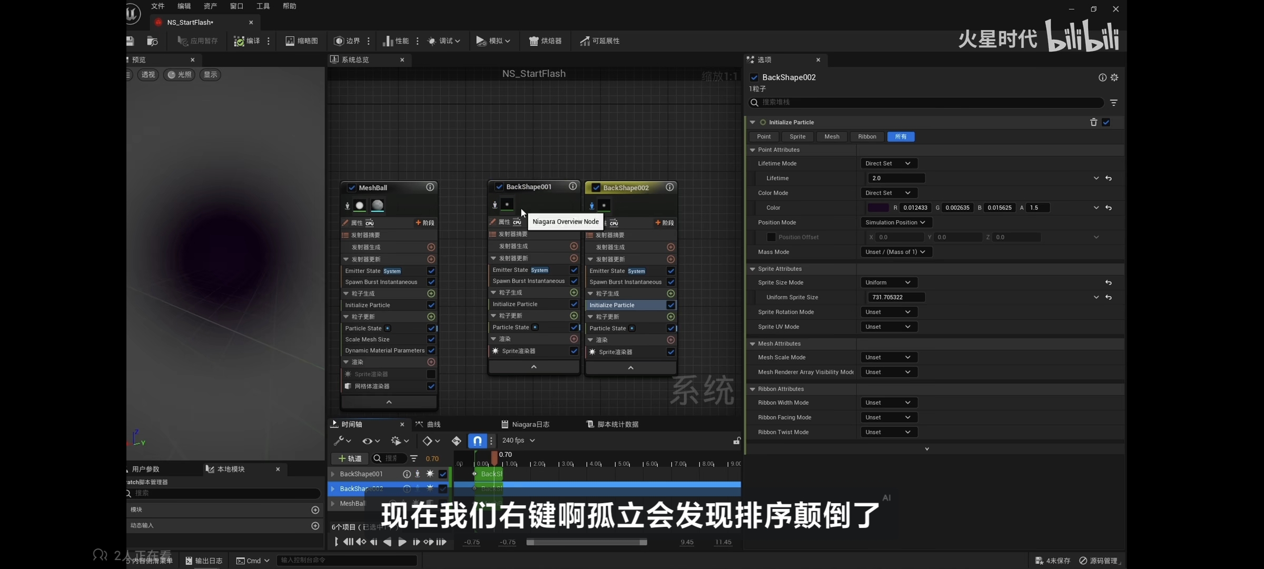Open the MeshBall emitter info icon

tap(430, 188)
